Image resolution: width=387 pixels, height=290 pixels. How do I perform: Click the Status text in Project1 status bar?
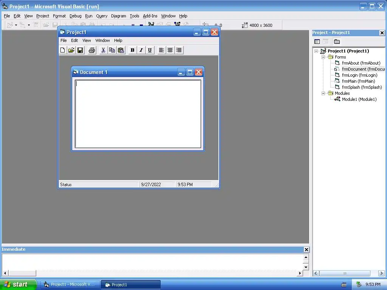pyautogui.click(x=66, y=184)
